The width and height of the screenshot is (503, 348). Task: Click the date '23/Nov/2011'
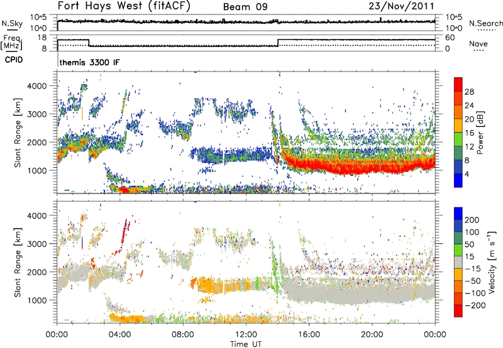coord(401,6)
